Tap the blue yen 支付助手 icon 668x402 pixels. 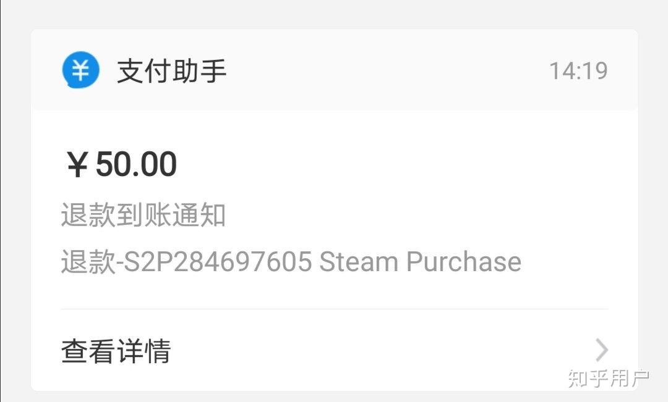(80, 70)
